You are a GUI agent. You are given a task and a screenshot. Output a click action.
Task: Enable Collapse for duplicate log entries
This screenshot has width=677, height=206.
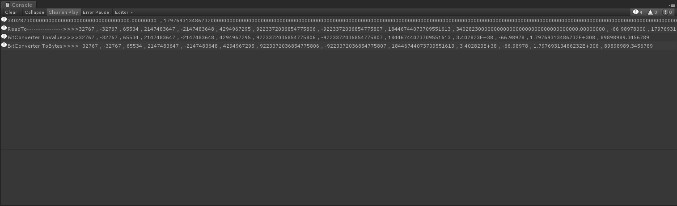(x=34, y=12)
